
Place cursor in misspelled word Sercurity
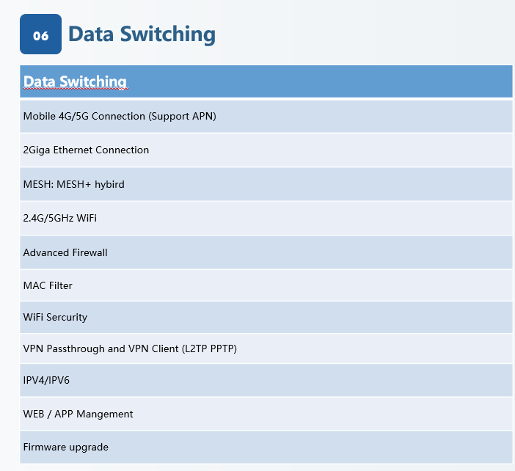click(67, 317)
